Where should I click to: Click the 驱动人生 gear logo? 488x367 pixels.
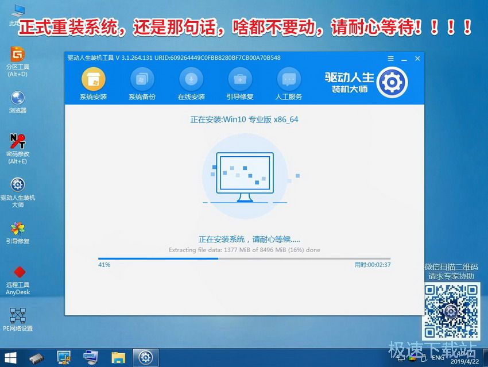392,83
